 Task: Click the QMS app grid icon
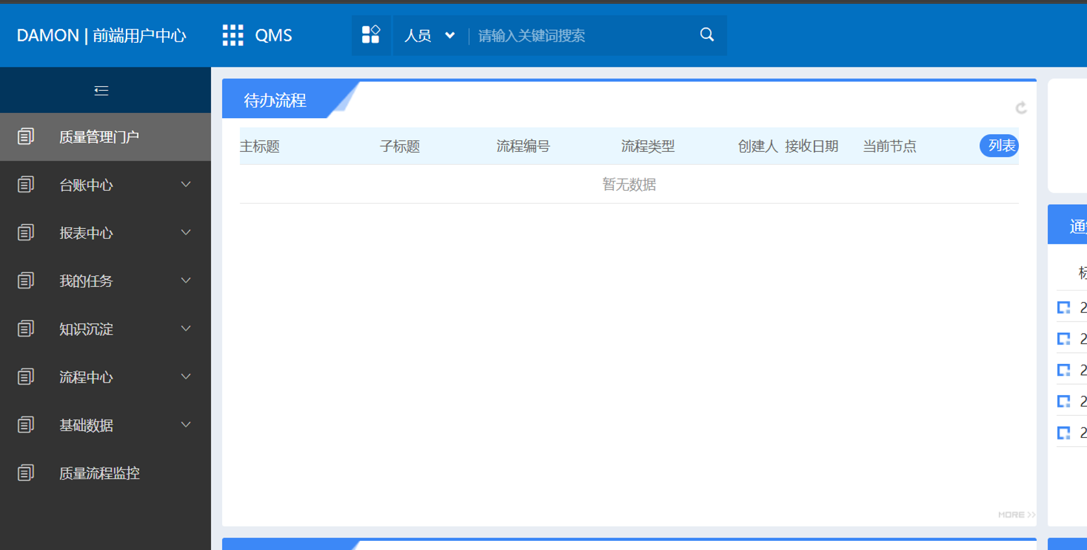click(232, 35)
